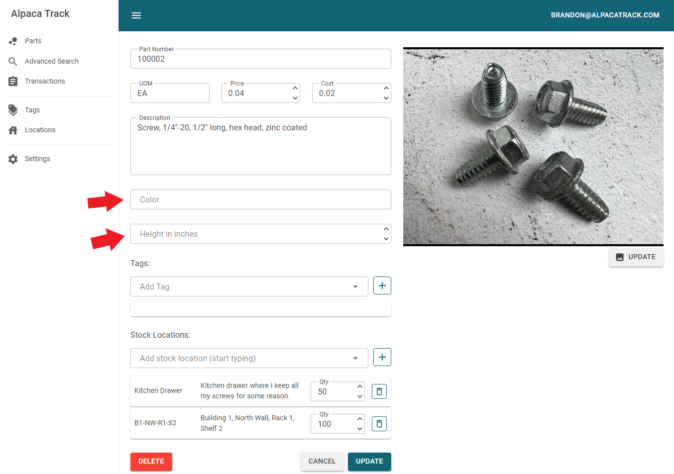Decrease the Cost value with down arrow
Screen dimensions: 674x474
pos(386,98)
